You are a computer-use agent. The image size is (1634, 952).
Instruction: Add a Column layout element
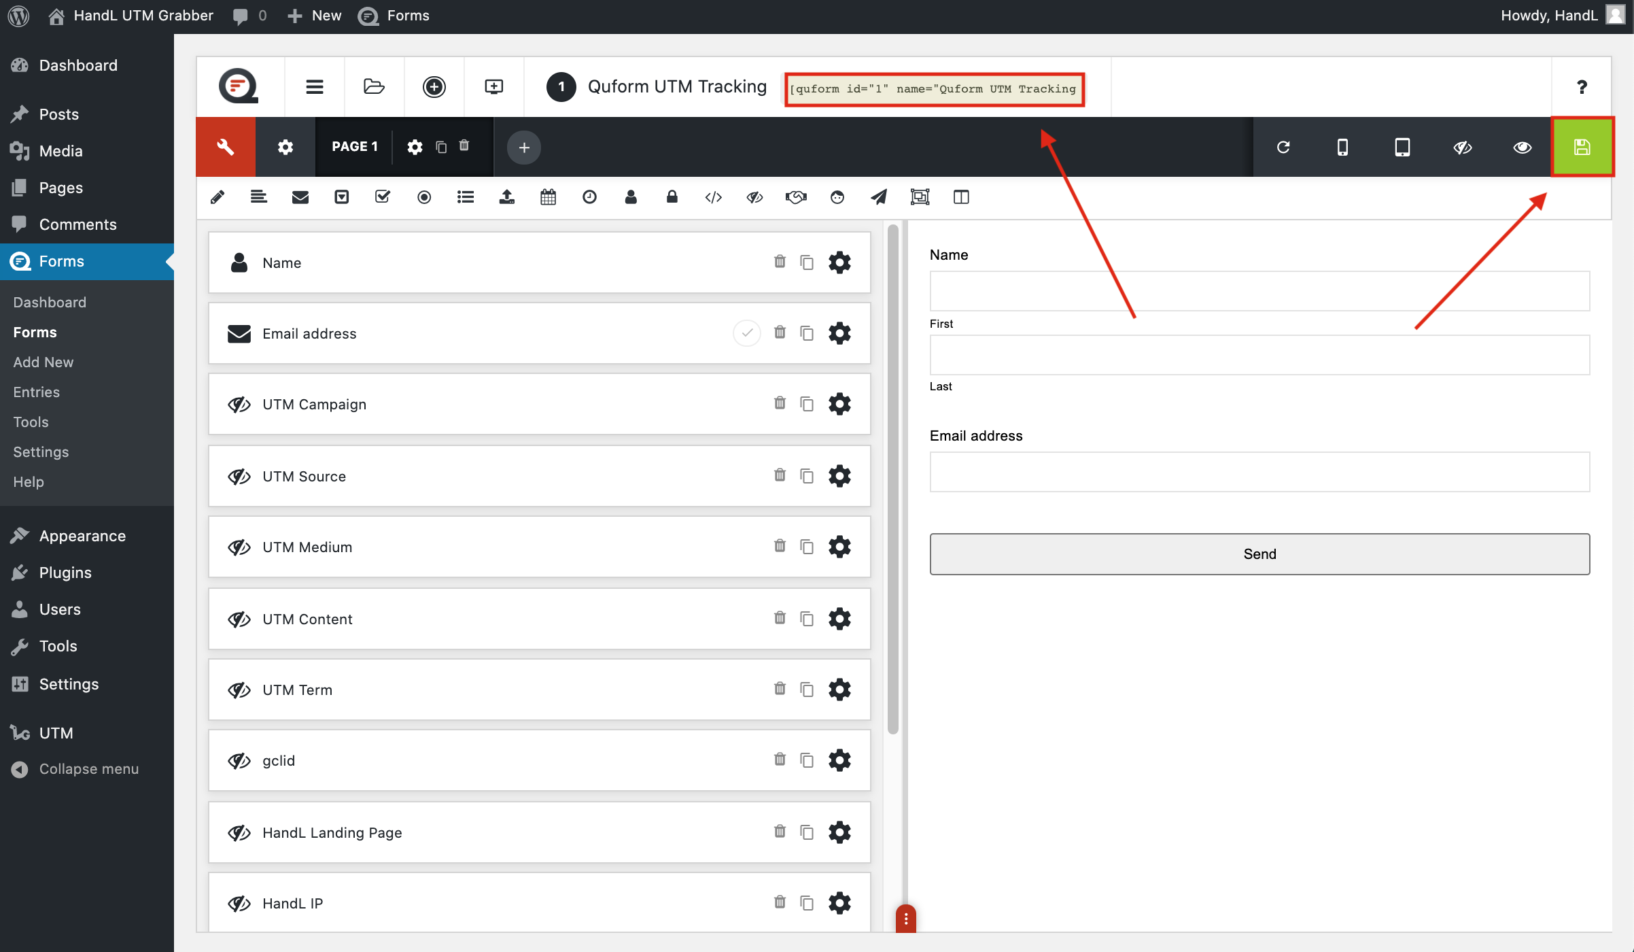click(961, 197)
